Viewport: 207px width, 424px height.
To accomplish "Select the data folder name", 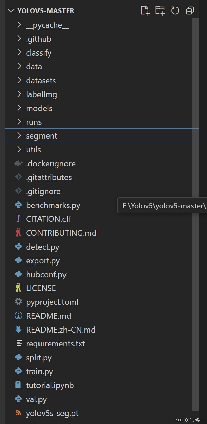I will point(34,67).
